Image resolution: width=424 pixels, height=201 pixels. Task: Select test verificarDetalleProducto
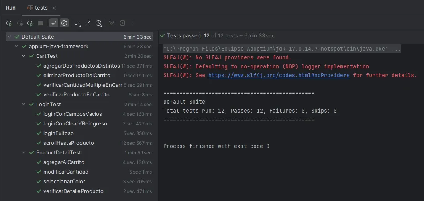(79, 191)
